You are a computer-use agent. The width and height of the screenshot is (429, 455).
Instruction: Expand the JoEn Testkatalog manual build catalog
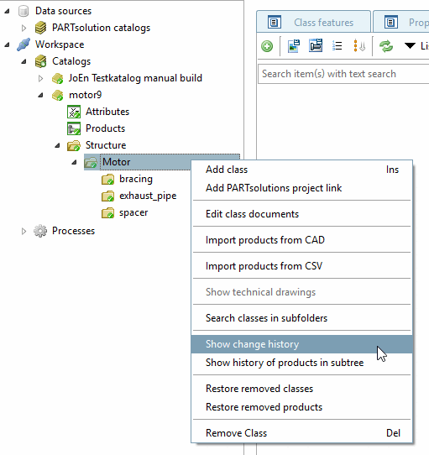[x=40, y=78]
